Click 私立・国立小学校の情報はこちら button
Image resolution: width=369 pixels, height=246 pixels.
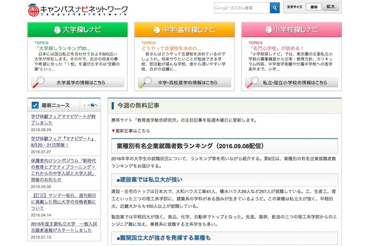point(291,83)
